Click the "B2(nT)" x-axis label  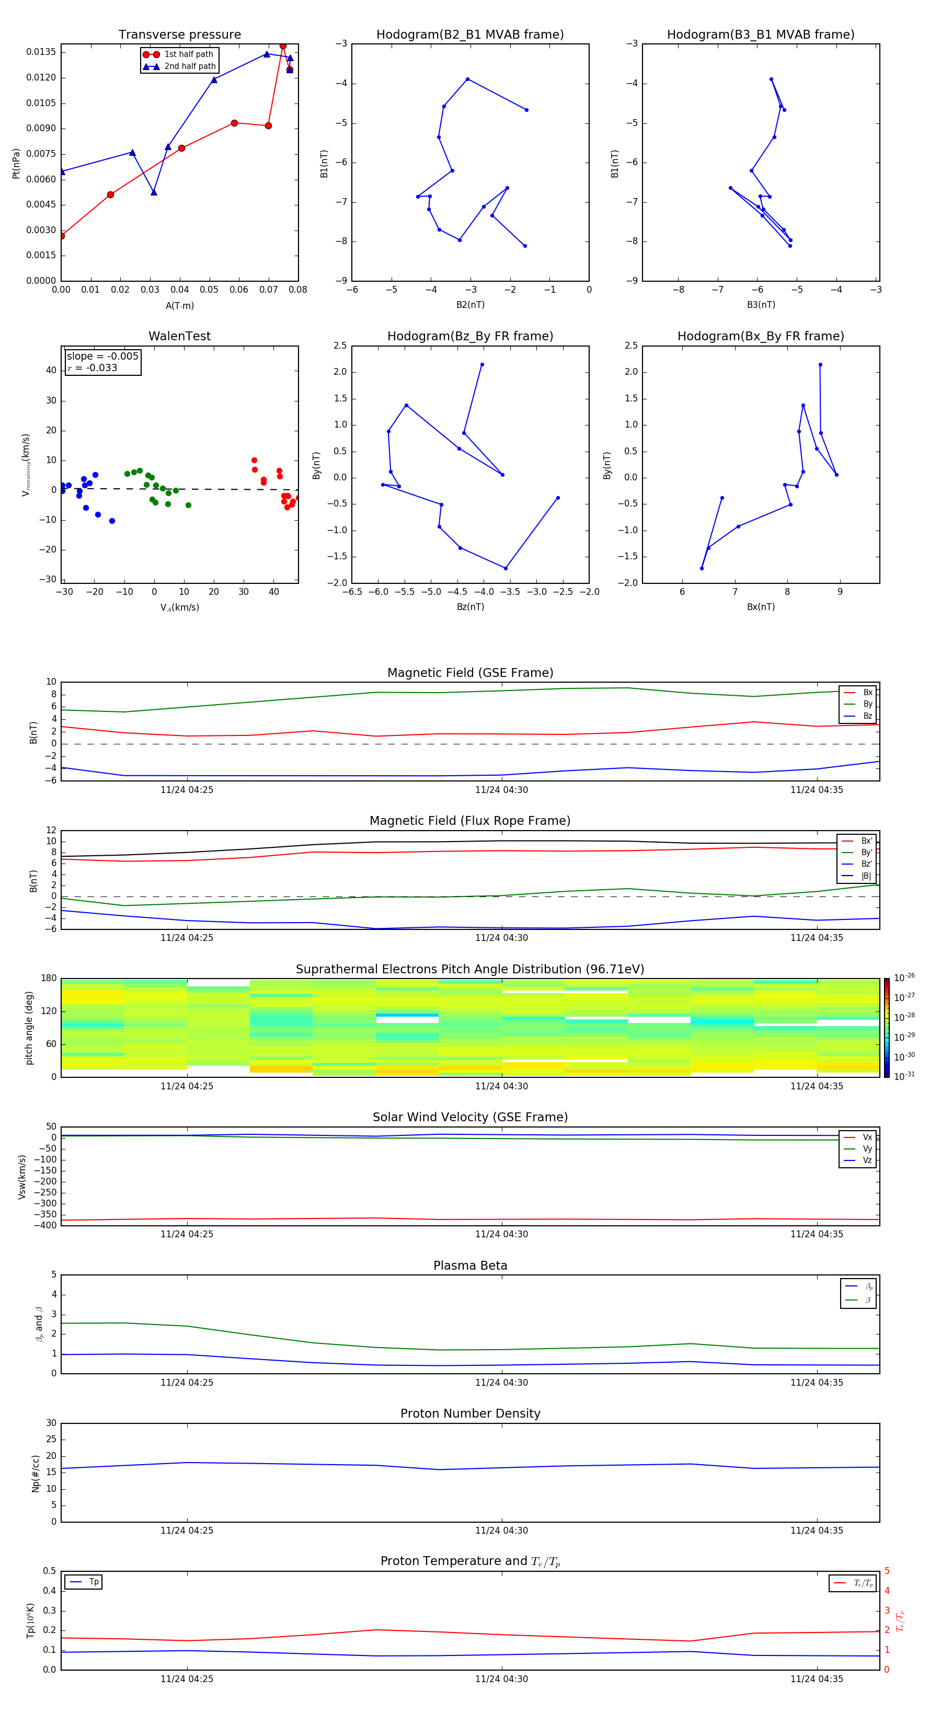pos(470,305)
